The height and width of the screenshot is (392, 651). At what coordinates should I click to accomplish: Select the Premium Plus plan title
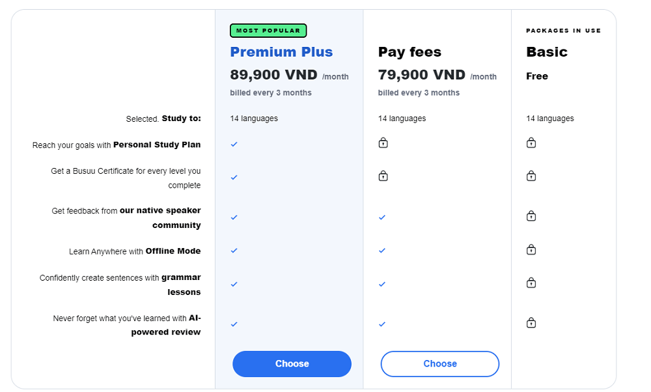281,52
